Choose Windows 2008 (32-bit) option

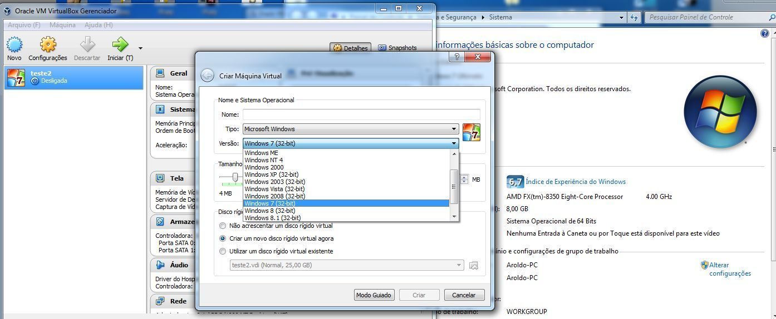(346, 196)
